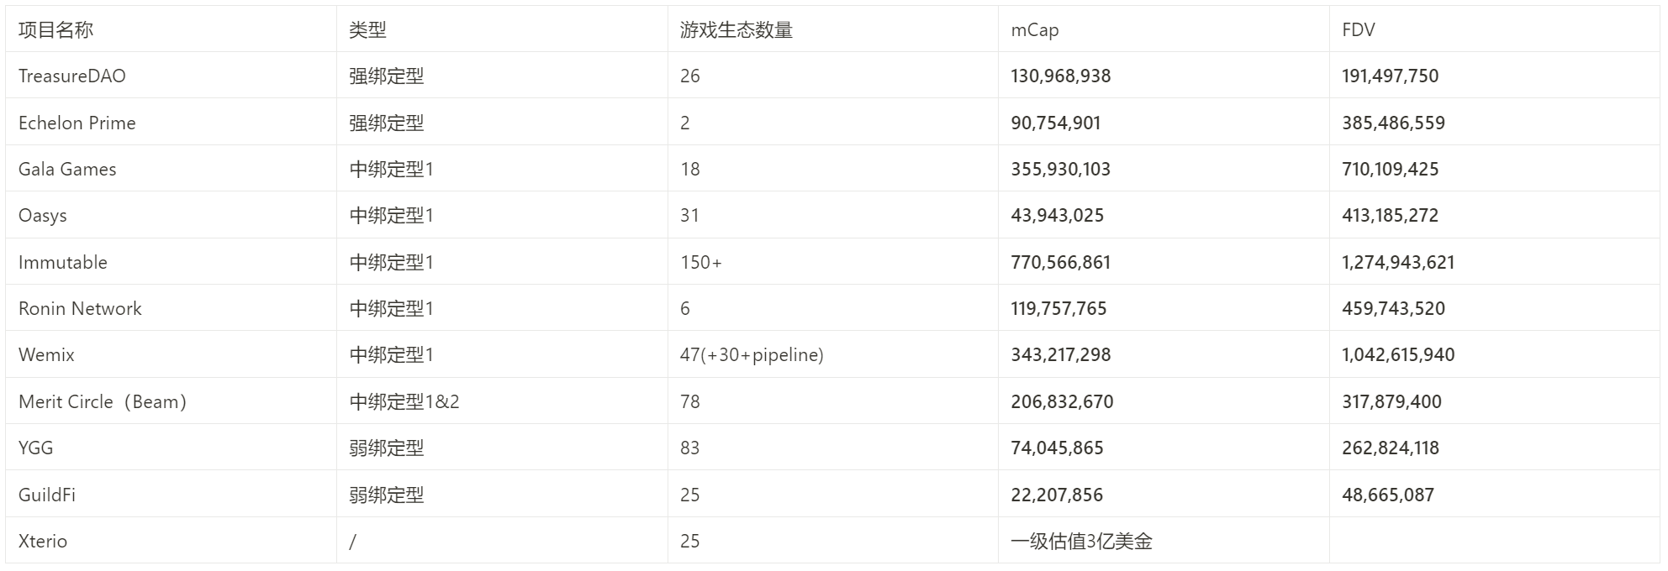Click the GuildFi project name

pyautogui.click(x=47, y=495)
